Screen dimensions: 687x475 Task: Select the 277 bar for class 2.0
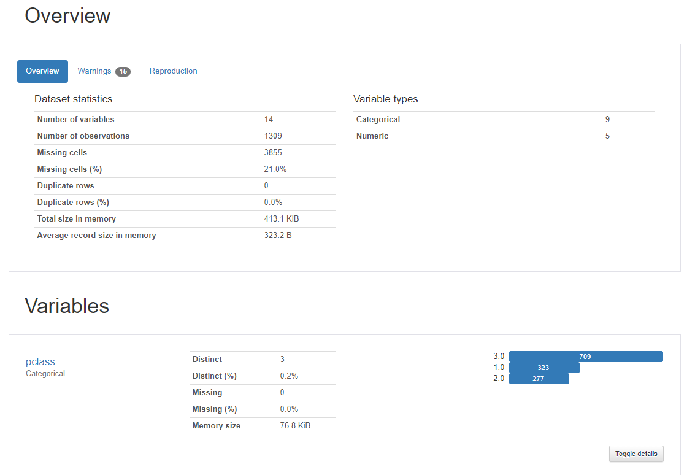[539, 379]
